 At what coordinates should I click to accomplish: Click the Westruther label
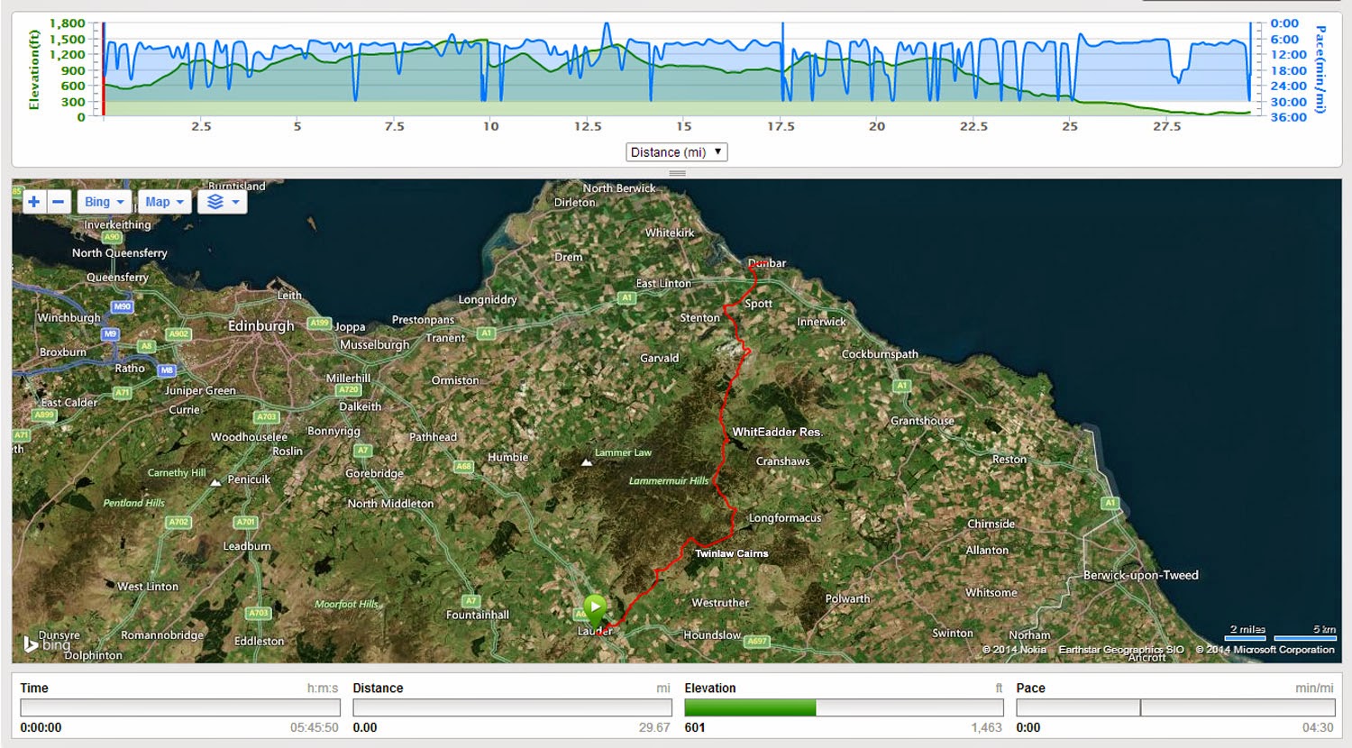click(720, 603)
